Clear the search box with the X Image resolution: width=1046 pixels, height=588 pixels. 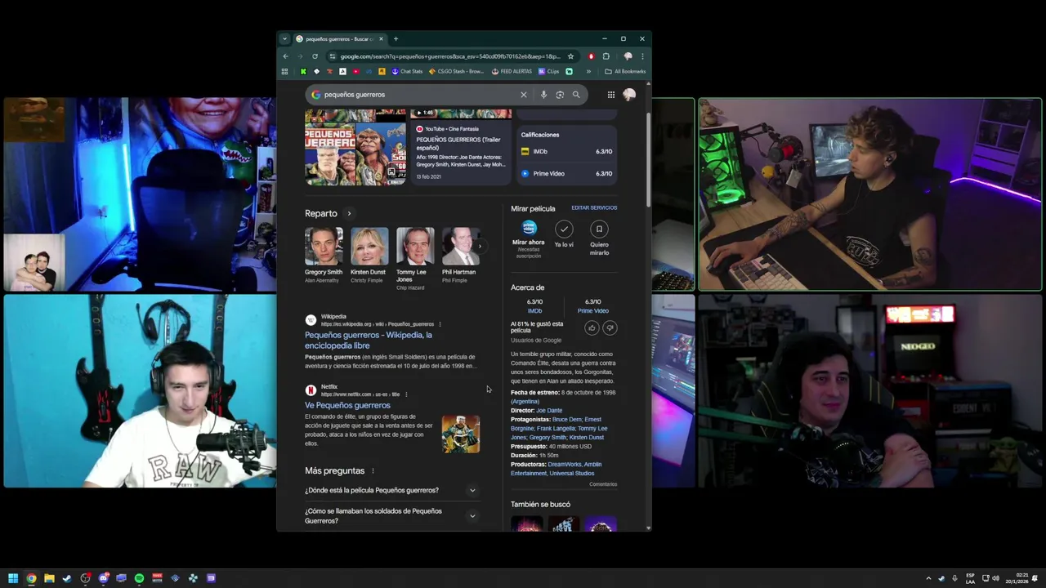coord(524,95)
